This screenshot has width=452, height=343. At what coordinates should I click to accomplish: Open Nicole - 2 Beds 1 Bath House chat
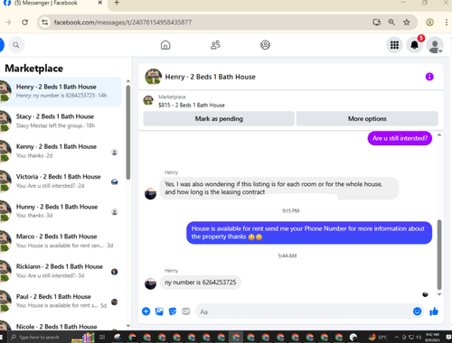click(61, 325)
